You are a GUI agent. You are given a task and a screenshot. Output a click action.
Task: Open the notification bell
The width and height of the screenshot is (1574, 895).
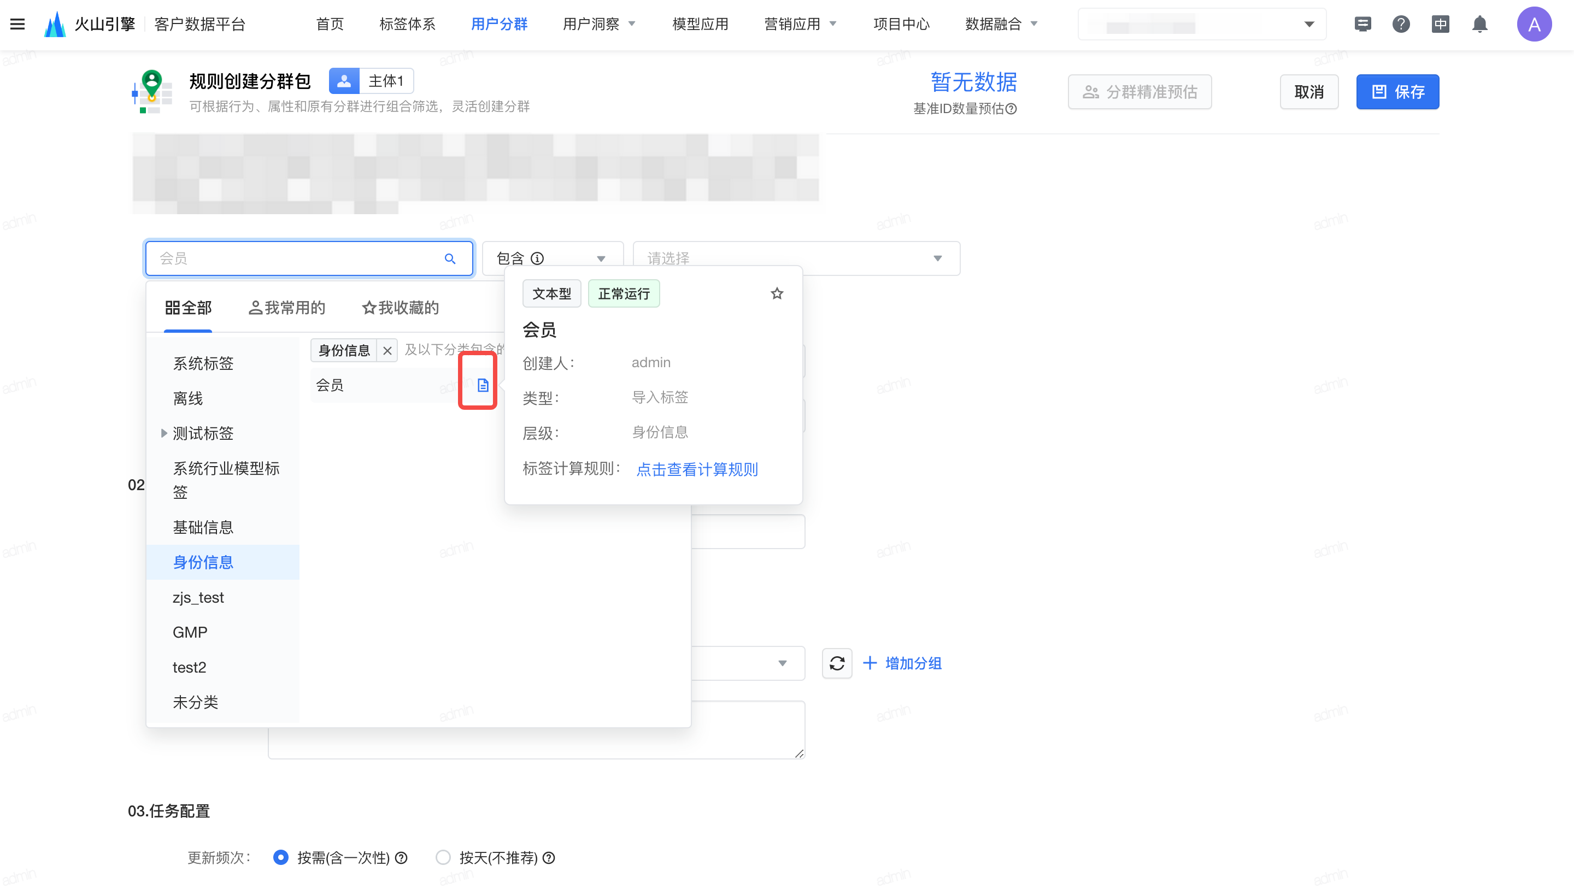1480,24
